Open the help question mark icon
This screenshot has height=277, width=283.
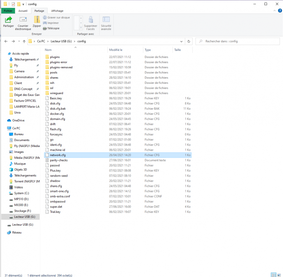(x=280, y=11)
